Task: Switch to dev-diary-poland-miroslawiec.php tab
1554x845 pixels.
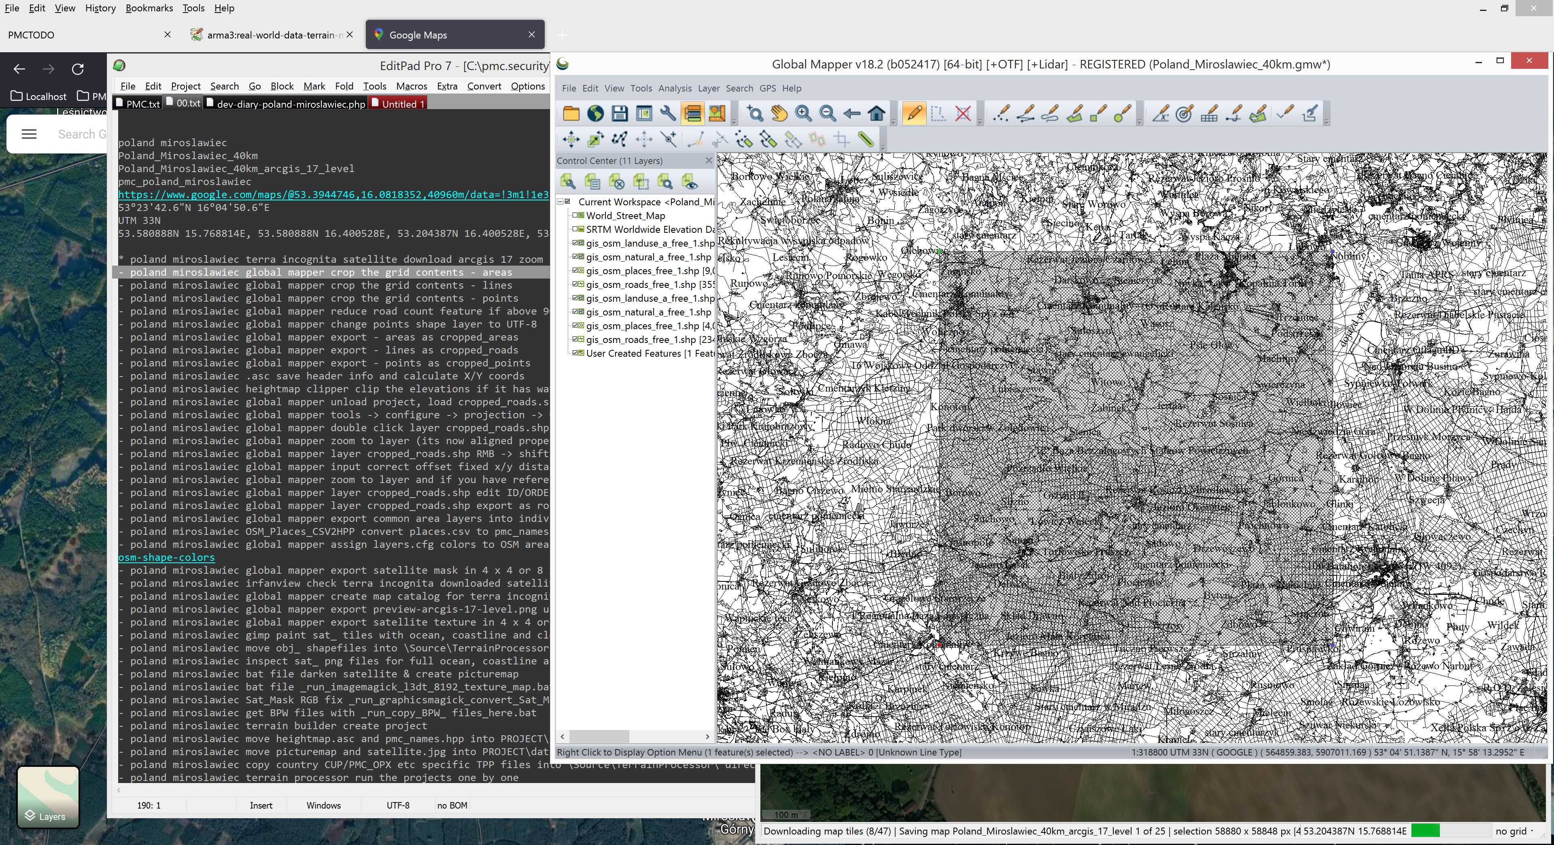Action: pyautogui.click(x=286, y=104)
